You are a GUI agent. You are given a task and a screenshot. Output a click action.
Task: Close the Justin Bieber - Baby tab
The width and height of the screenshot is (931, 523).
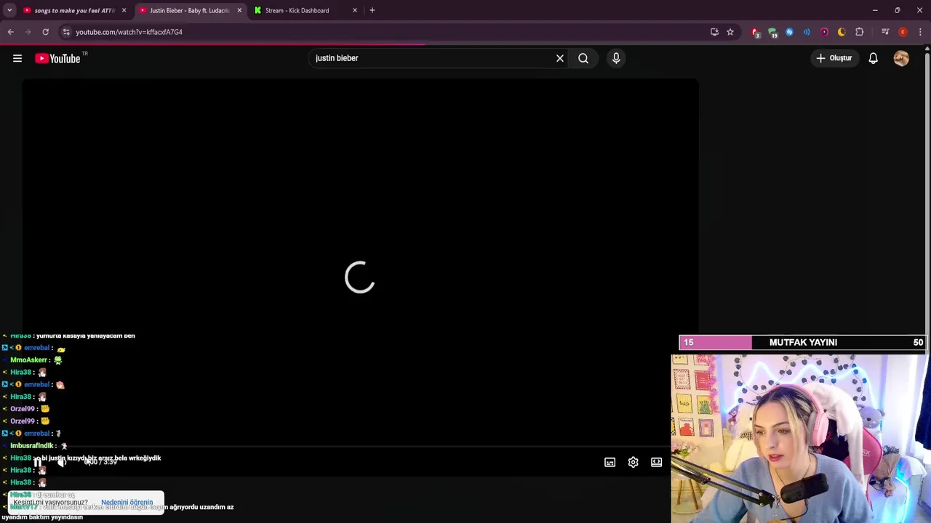[239, 10]
